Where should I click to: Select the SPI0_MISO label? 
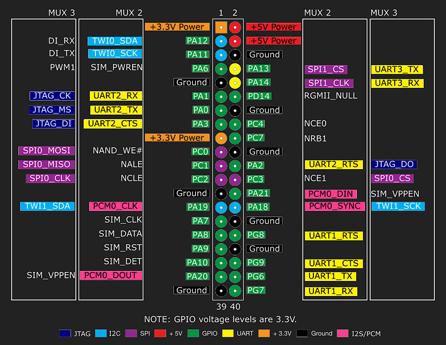[x=47, y=164]
